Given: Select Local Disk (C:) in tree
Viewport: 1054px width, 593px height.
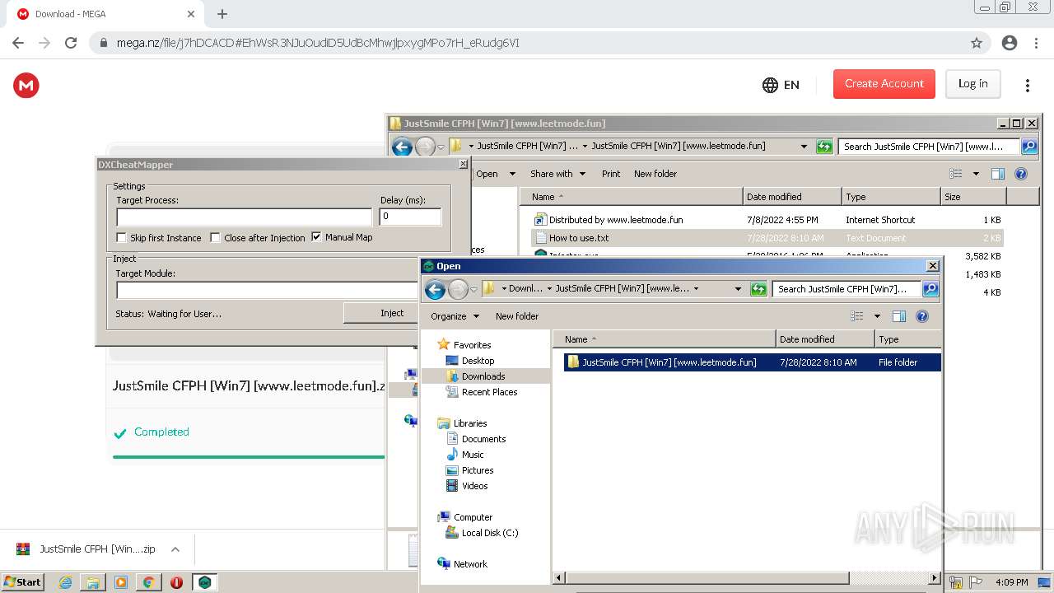Looking at the screenshot, I should 489,533.
